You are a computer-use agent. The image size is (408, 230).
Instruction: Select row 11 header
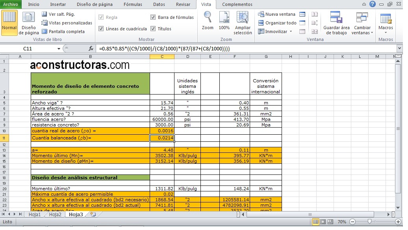pos(4,138)
